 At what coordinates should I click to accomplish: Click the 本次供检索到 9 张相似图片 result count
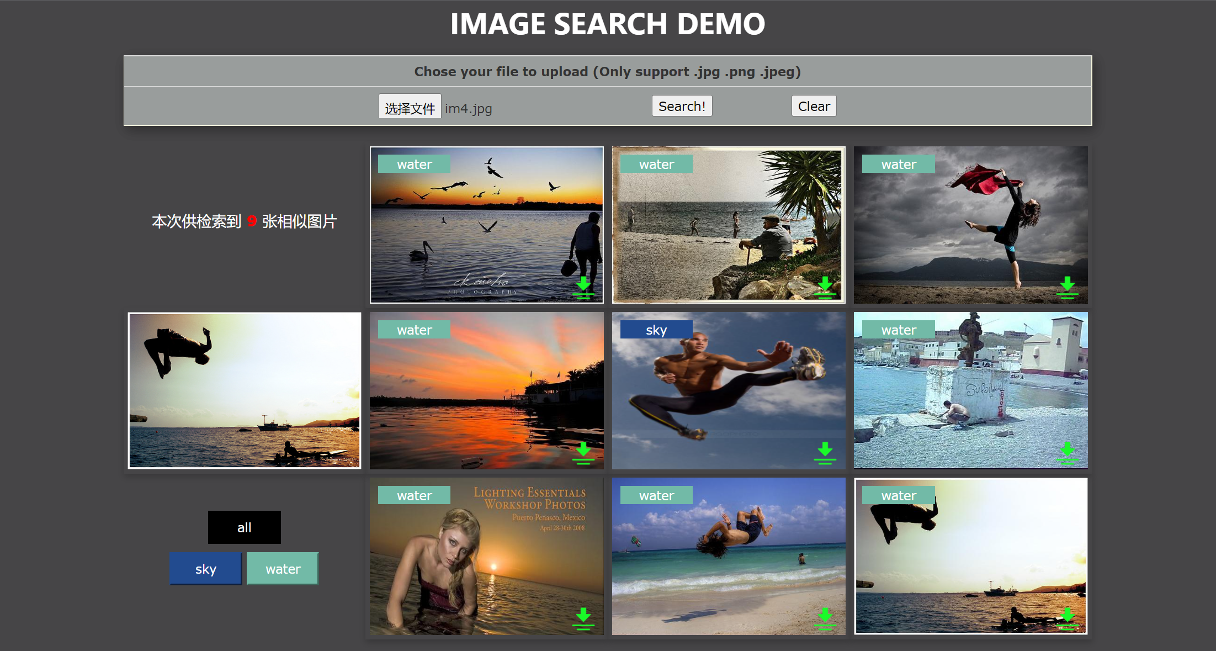244,221
